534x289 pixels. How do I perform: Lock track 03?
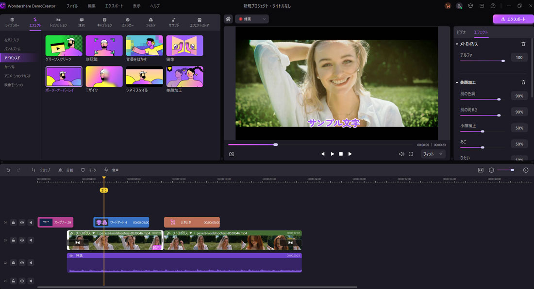coord(13,240)
